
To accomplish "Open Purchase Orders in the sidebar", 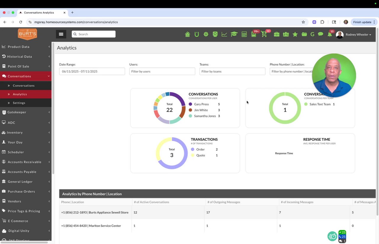I will [x=26, y=191].
